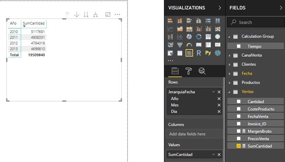Open the JerarquiaFecha field dropdown
This screenshot has height=162, width=285.
[213, 92]
